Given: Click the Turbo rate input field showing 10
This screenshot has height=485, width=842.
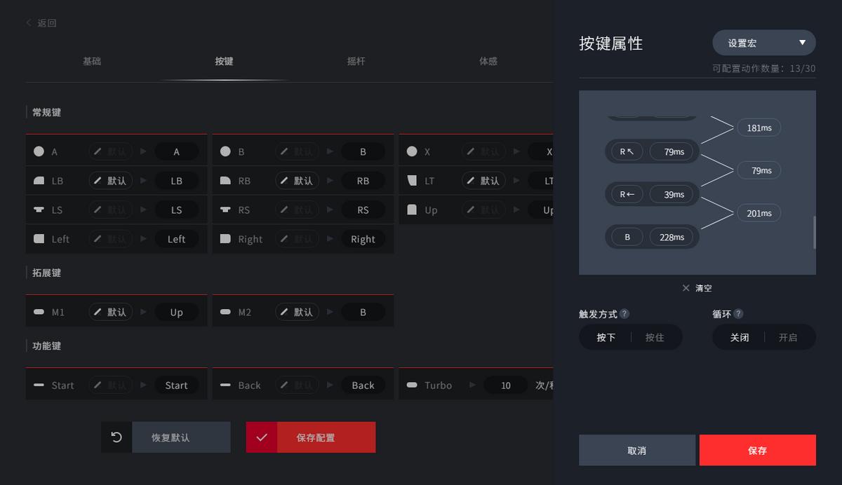Looking at the screenshot, I should coord(505,385).
